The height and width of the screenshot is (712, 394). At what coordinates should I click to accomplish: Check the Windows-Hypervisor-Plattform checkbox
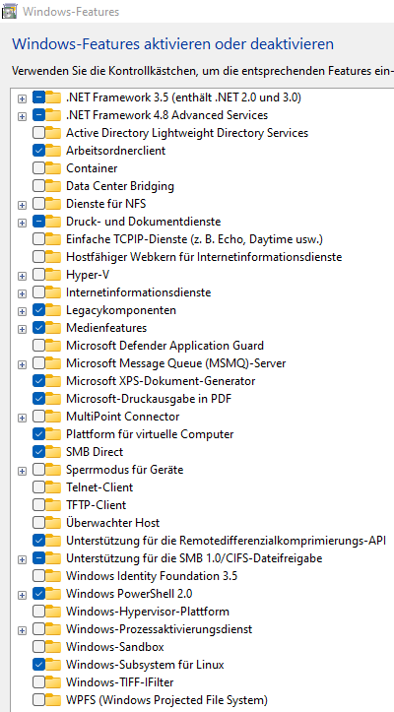(x=38, y=612)
